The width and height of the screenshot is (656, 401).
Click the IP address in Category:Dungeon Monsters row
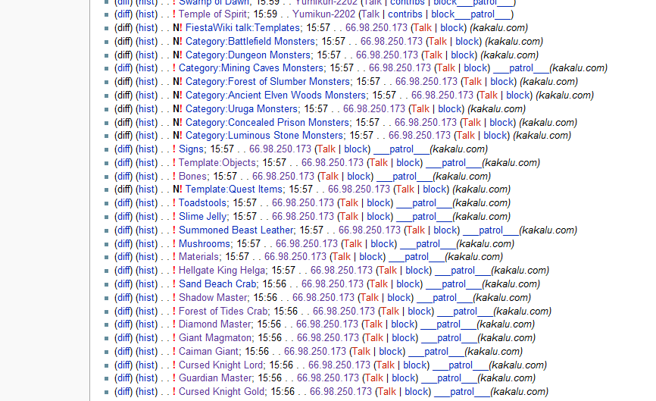tap(387, 55)
